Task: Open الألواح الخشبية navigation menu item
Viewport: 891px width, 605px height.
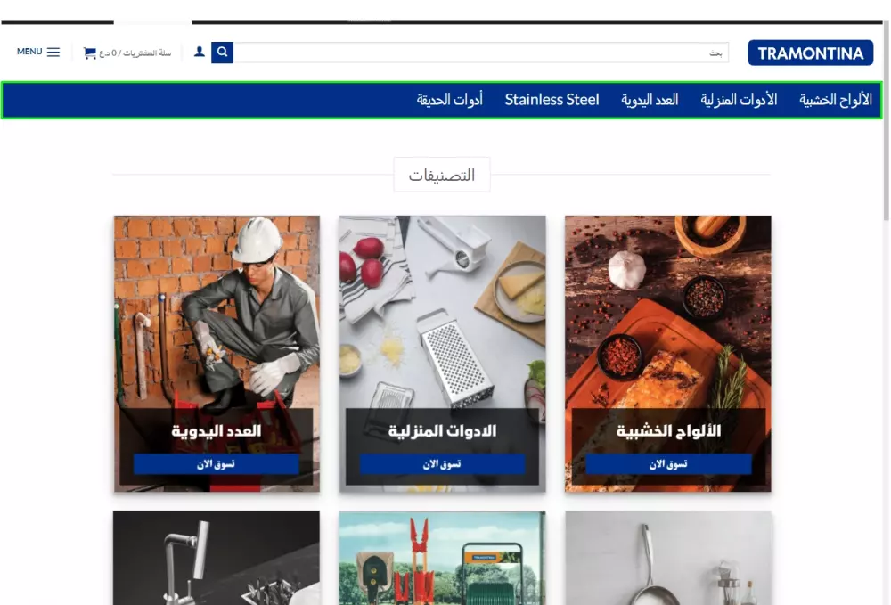Action: click(x=836, y=100)
